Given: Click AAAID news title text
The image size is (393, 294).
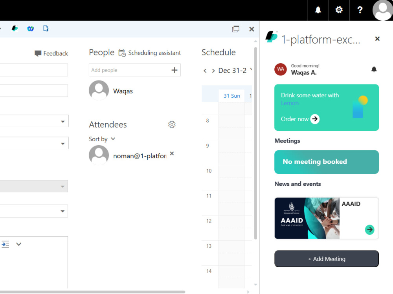Looking at the screenshot, I should point(351,204).
